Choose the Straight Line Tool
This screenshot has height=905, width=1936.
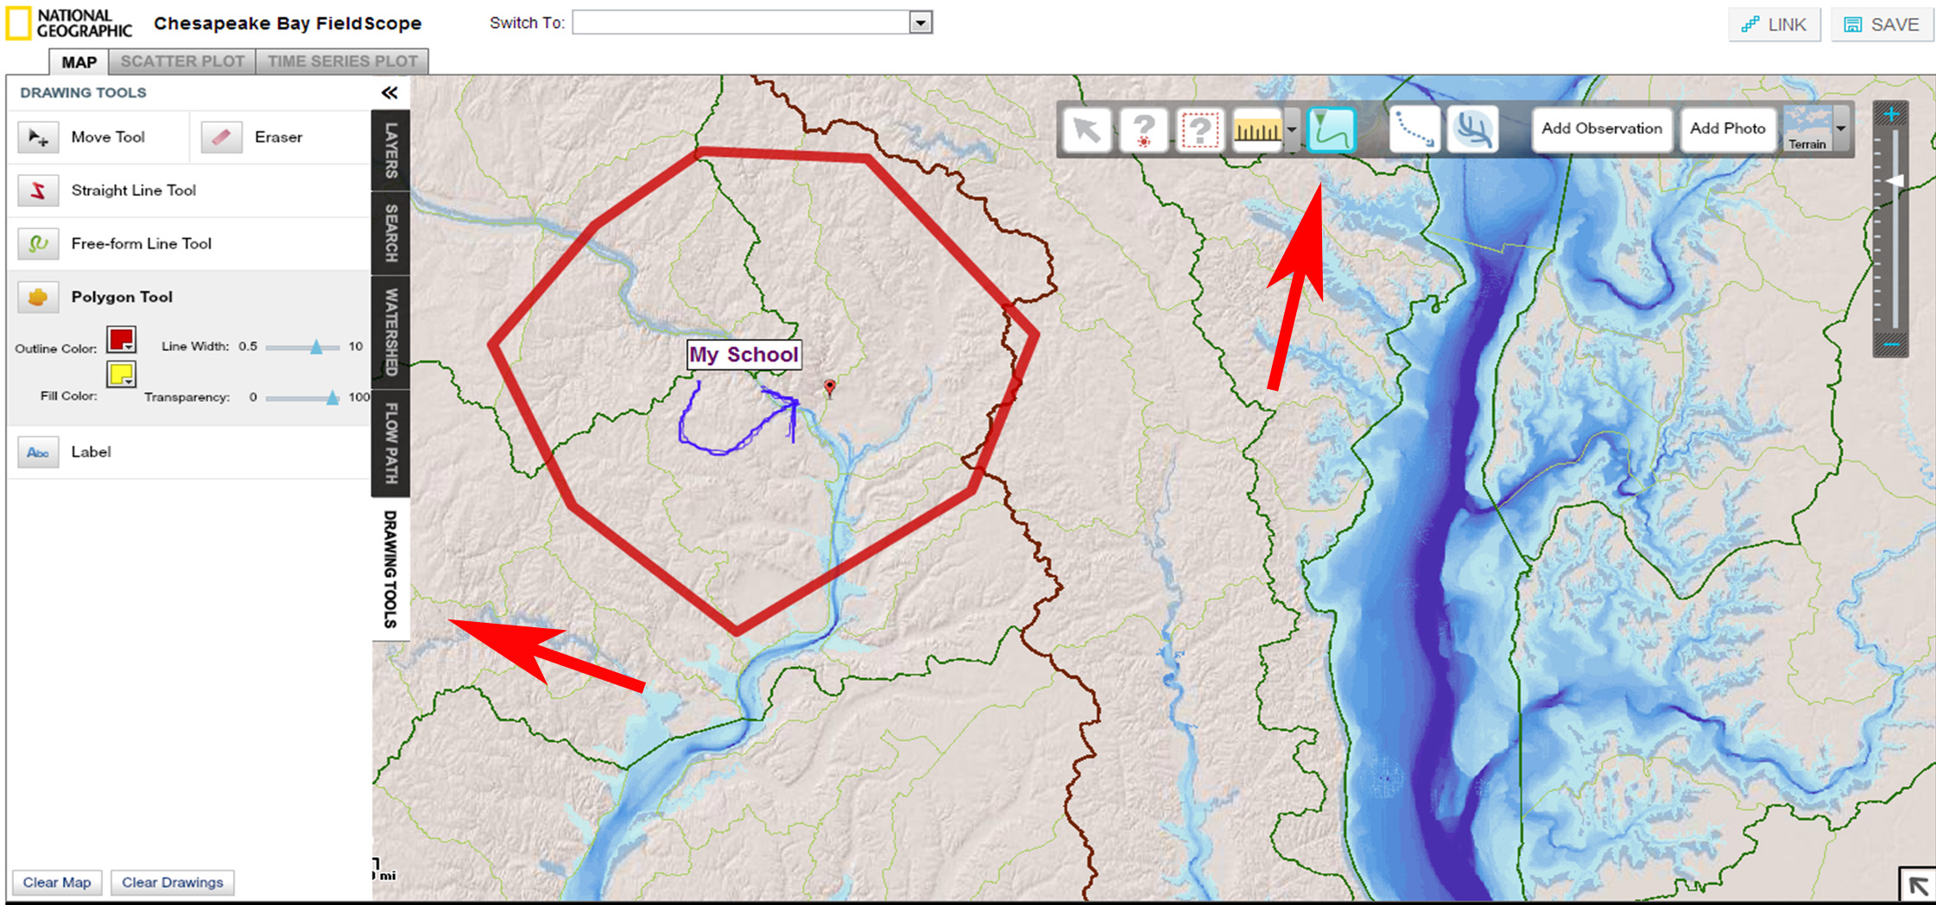tap(38, 191)
